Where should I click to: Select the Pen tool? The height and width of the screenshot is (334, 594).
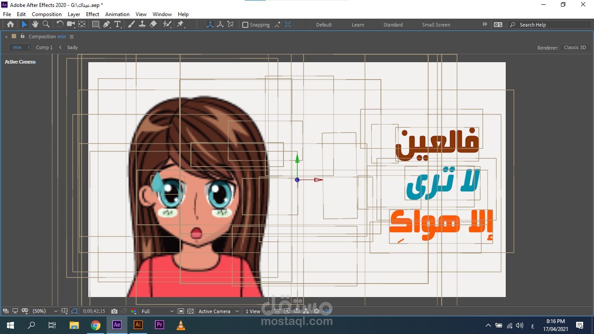107,24
